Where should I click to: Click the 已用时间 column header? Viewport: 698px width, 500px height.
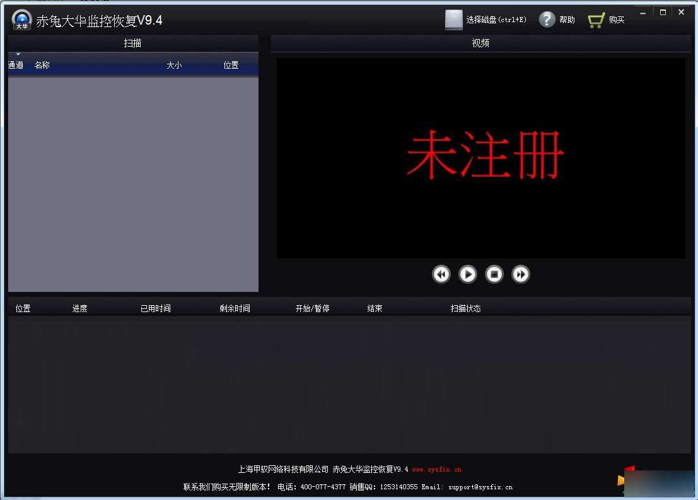tap(155, 308)
